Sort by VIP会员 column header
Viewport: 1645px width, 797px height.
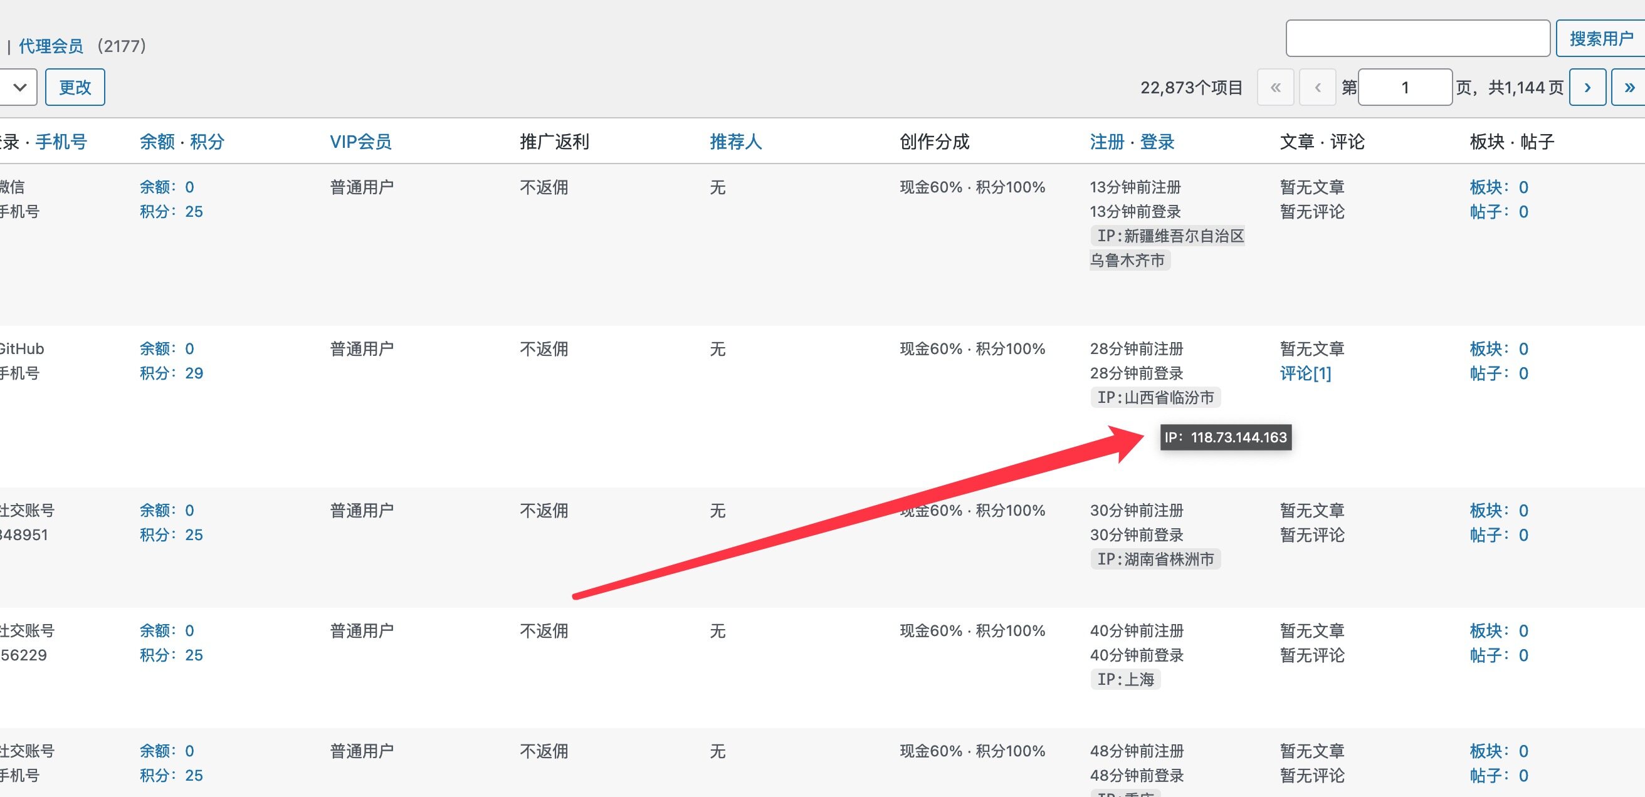tap(360, 142)
